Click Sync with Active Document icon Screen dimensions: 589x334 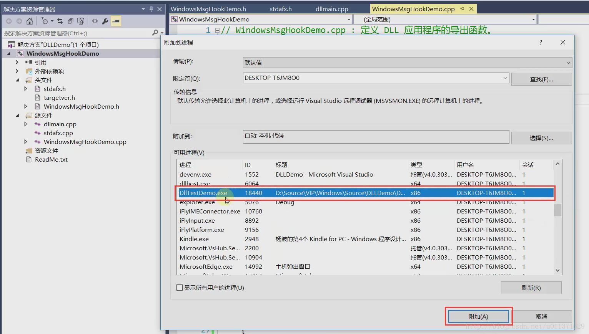click(x=60, y=21)
